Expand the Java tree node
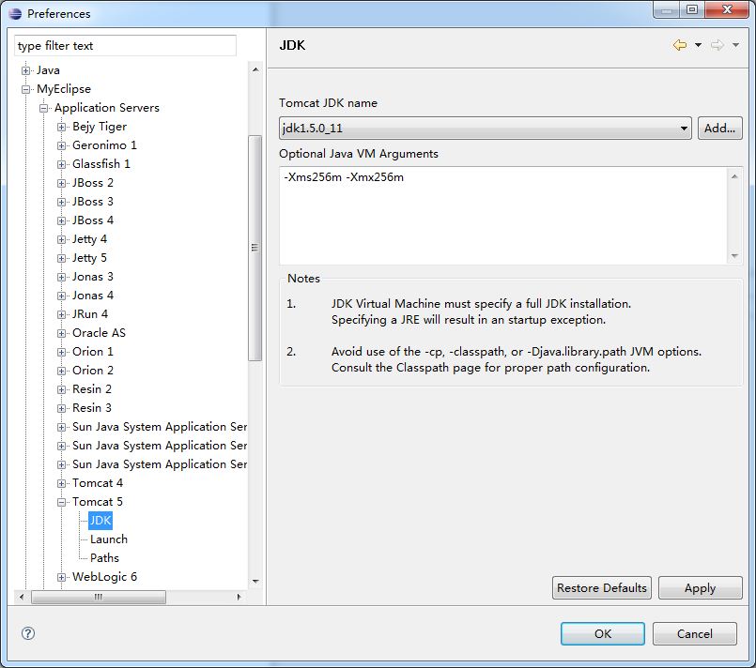This screenshot has height=668, width=756. [x=26, y=70]
